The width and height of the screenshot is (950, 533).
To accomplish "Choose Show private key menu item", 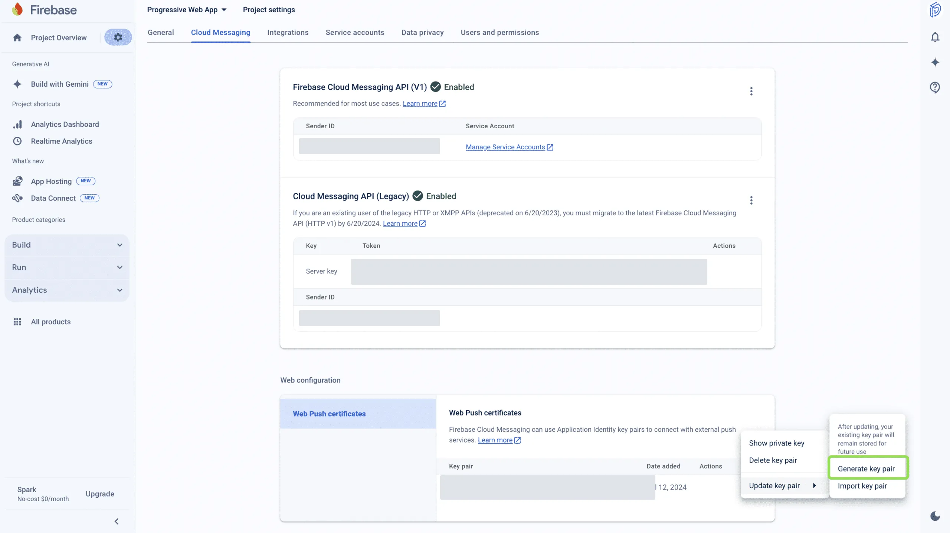I will (784, 443).
